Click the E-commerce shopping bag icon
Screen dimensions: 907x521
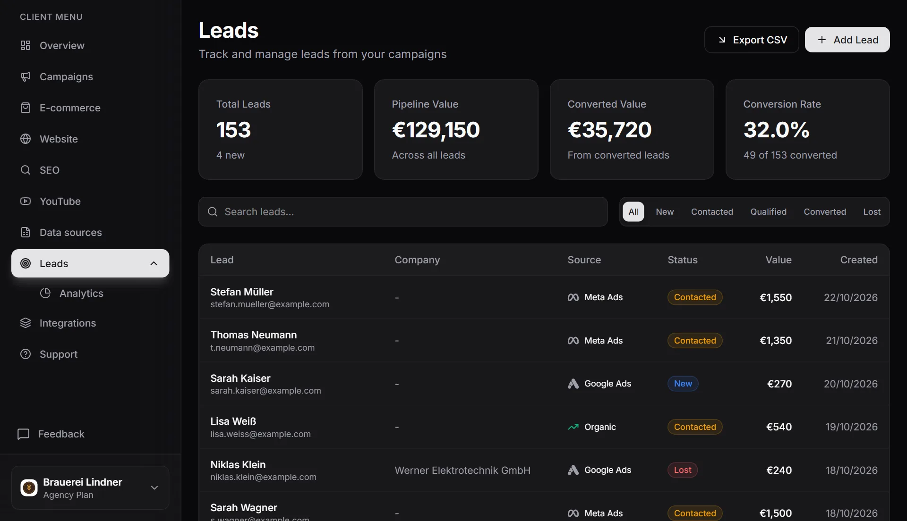pyautogui.click(x=26, y=108)
